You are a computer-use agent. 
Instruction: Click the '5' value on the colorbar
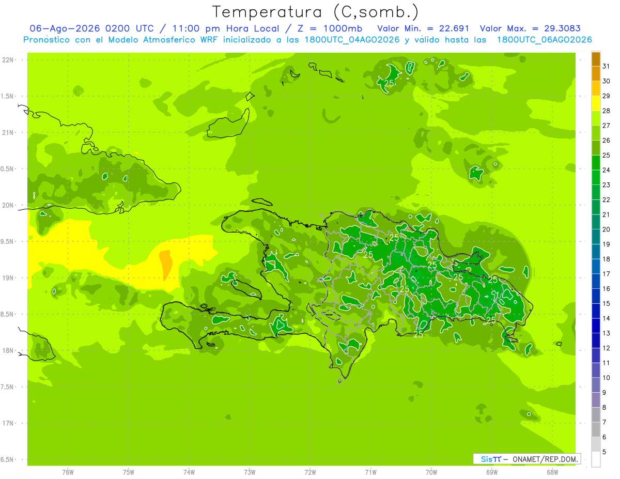(x=605, y=452)
